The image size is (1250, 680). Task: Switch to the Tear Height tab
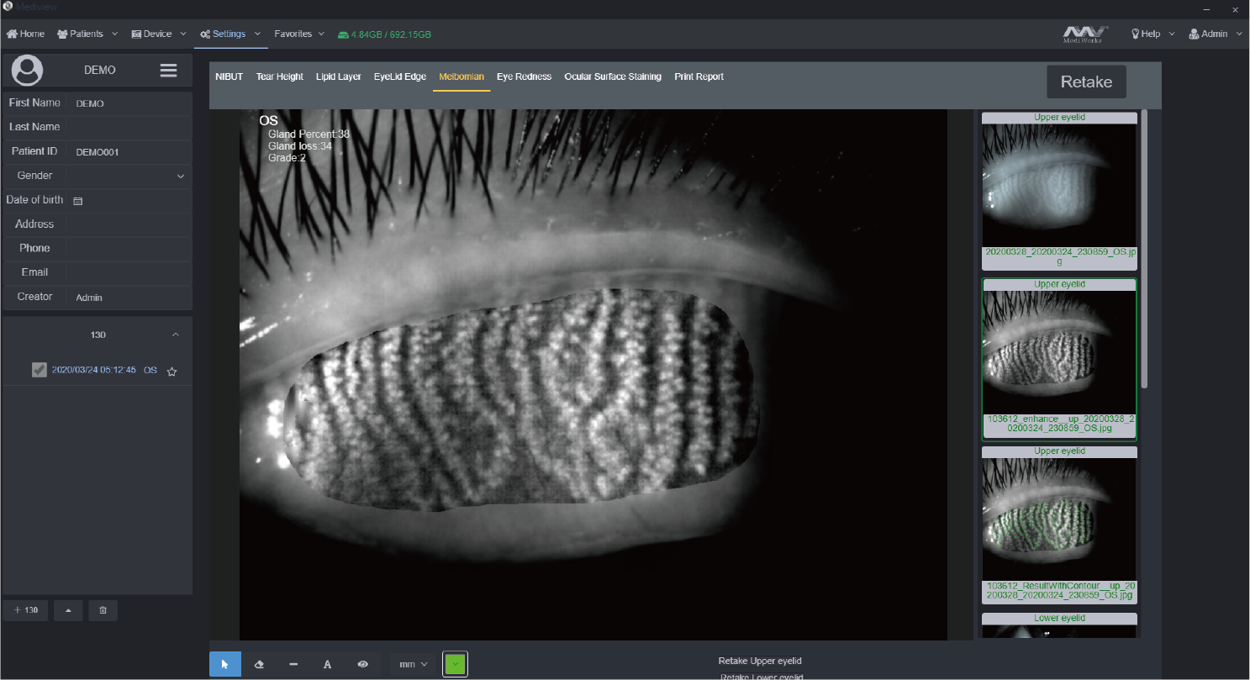(279, 76)
